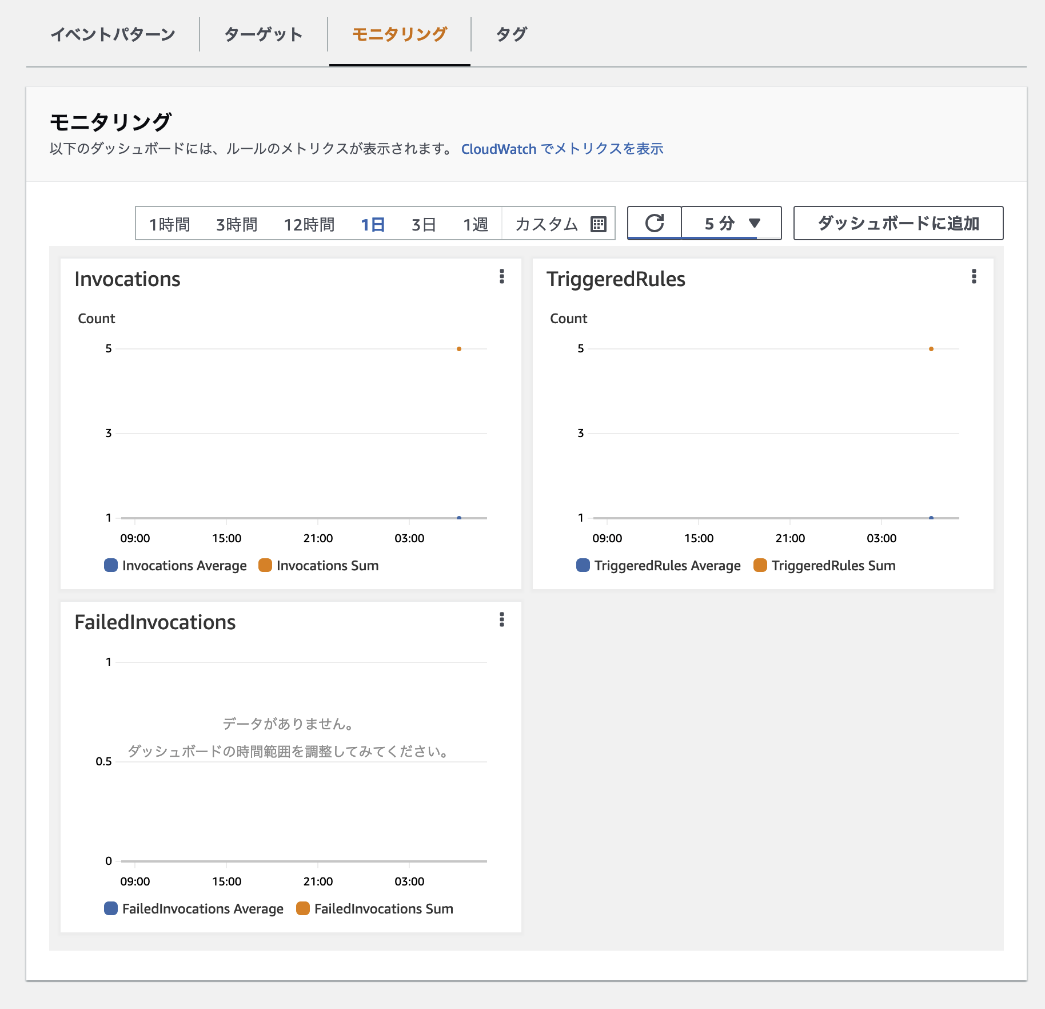
Task: Switch to the ターゲット tab
Action: tap(264, 34)
